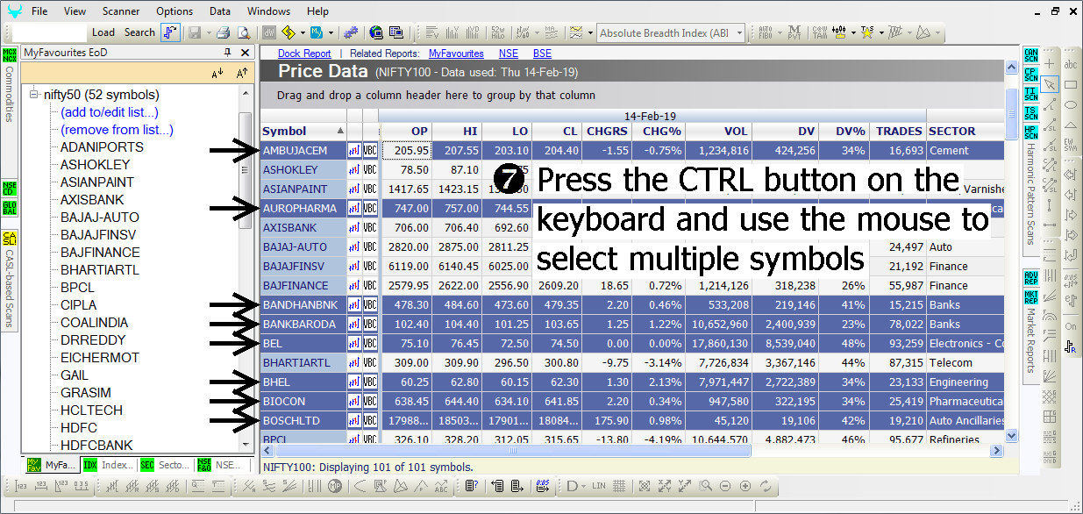Open the Absolute Breadth Index dropdown

click(x=740, y=33)
